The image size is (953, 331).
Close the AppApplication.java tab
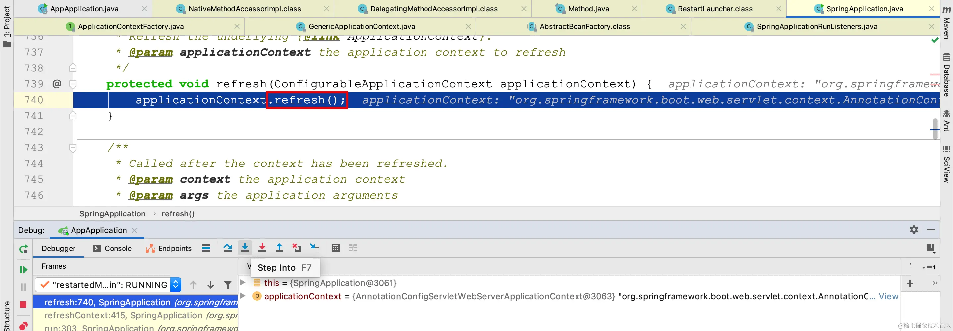[x=144, y=9]
